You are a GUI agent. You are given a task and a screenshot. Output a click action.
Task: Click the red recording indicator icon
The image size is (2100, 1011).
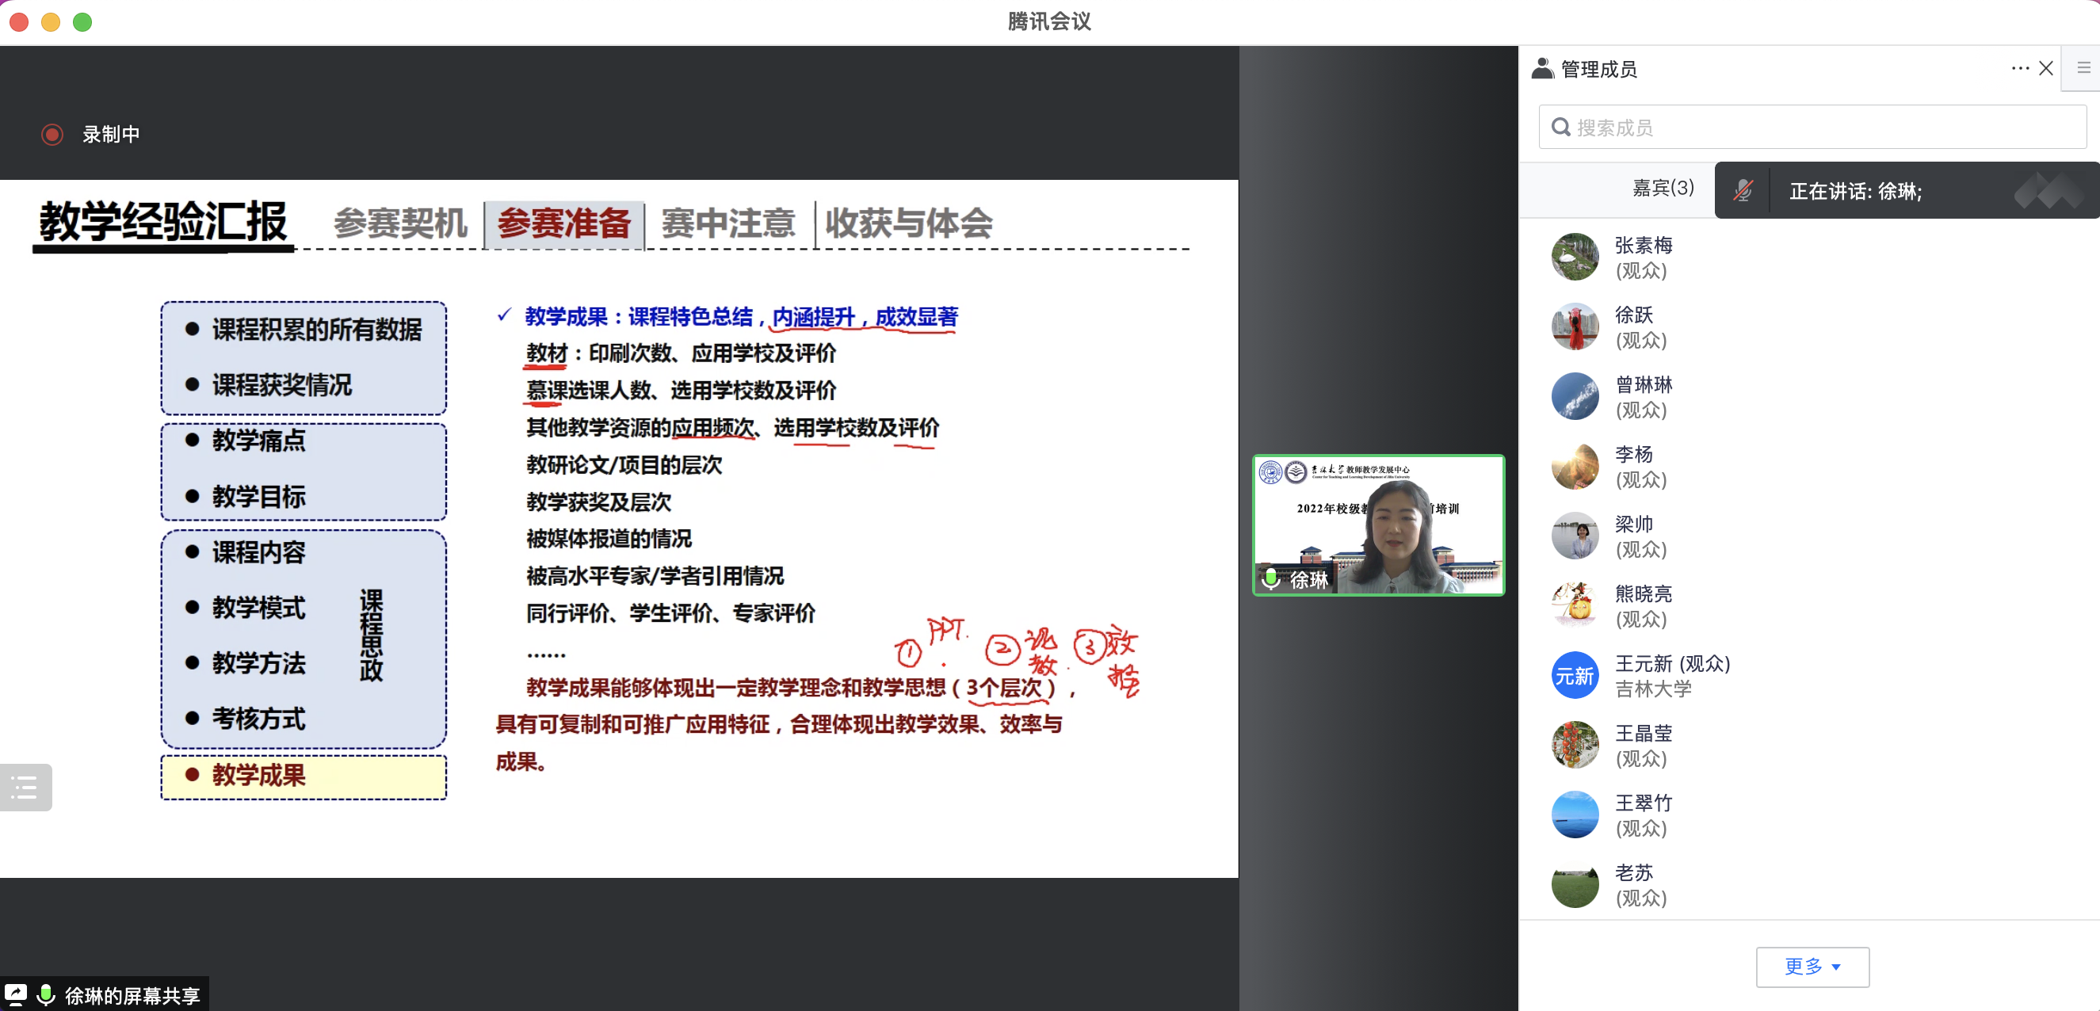(52, 134)
